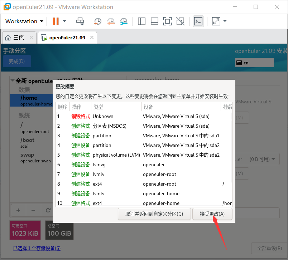This screenshot has height=260, width=288.
Task: Add a new mount point with plus
Action: pos(18,210)
